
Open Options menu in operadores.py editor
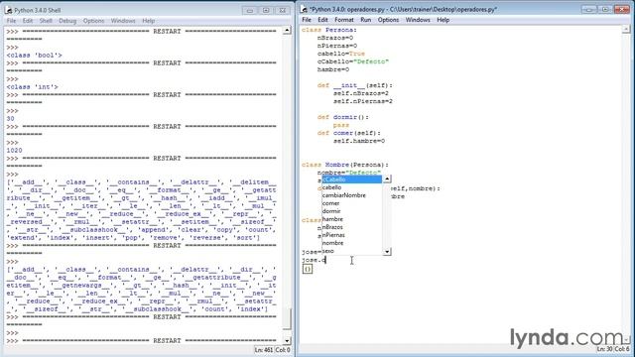coord(388,20)
